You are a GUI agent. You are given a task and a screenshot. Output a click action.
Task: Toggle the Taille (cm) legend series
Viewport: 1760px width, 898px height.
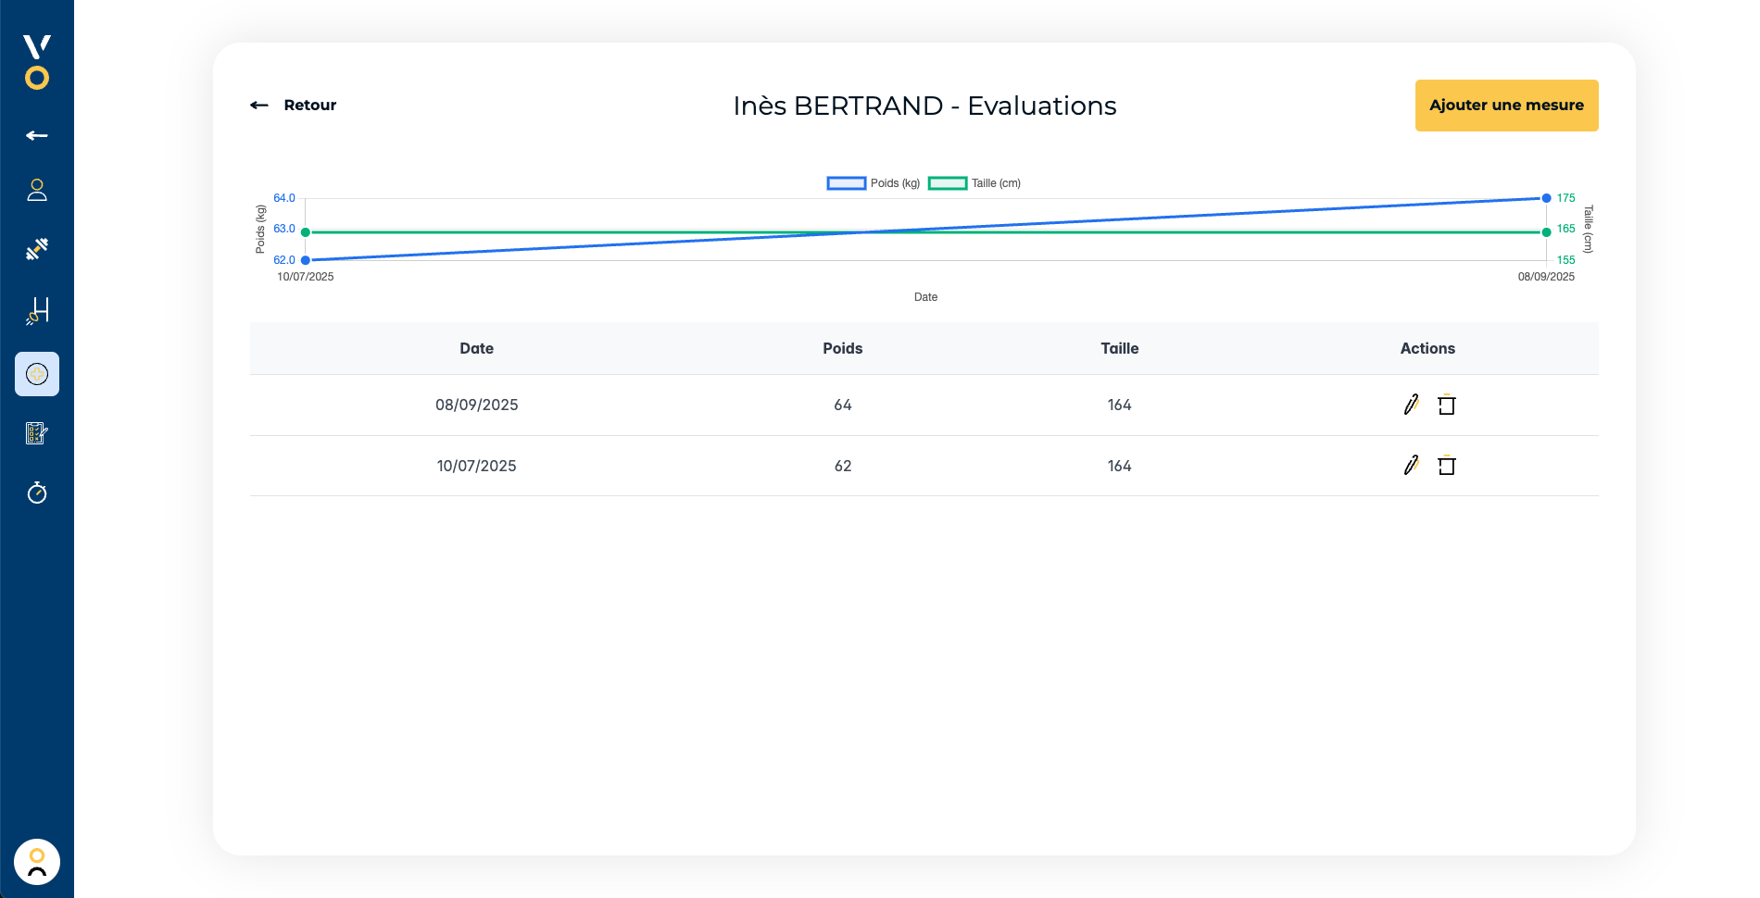pos(974,183)
